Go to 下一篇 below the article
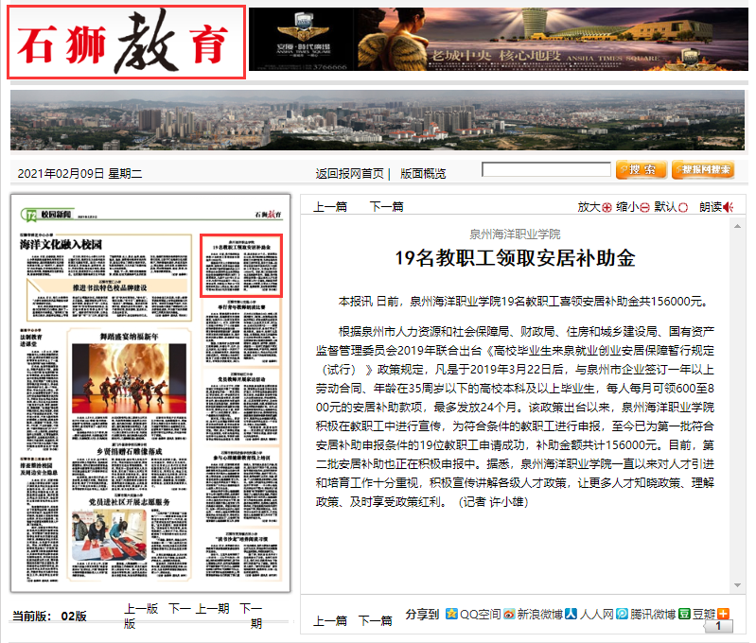The height and width of the screenshot is (643, 756). click(375, 621)
